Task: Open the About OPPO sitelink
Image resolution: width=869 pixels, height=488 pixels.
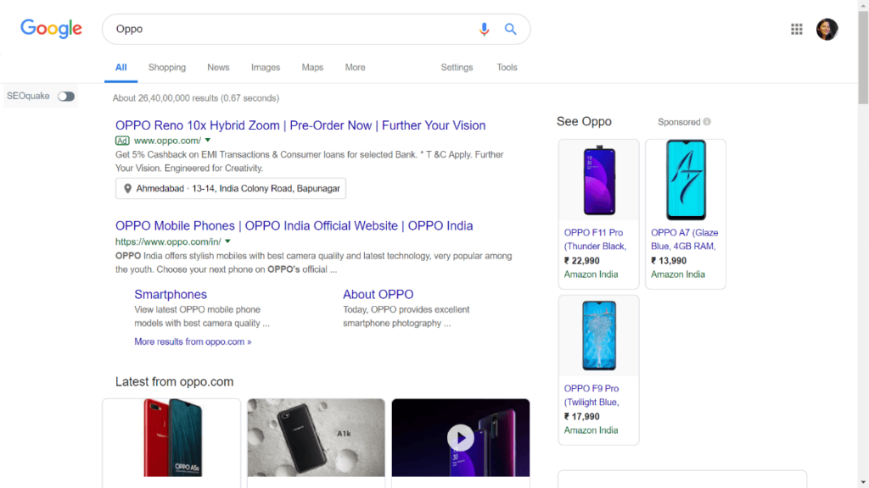Action: (378, 294)
